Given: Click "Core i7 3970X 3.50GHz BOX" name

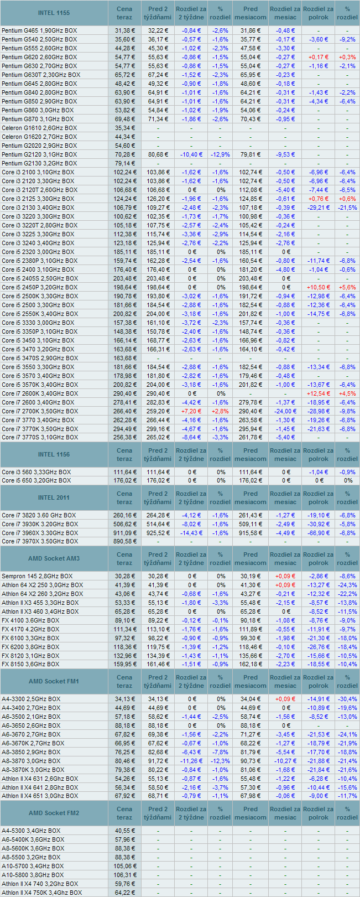Looking at the screenshot, I should 40,542.
